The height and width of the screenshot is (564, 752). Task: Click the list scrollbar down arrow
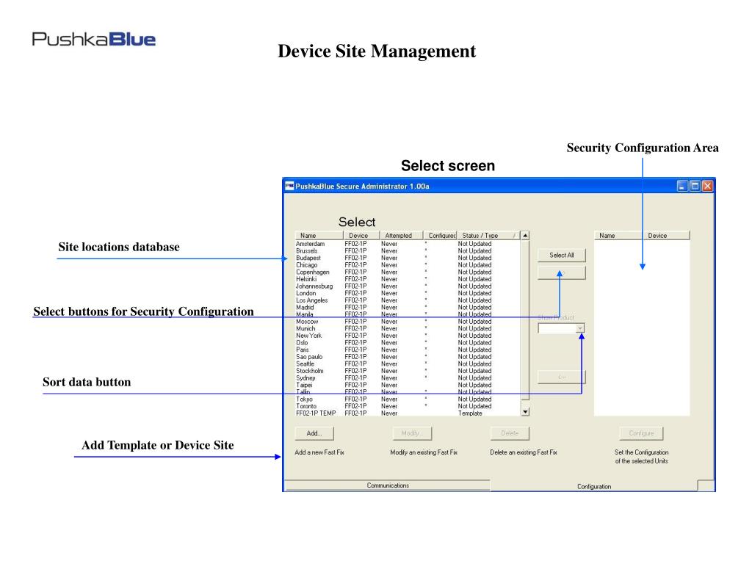(525, 411)
